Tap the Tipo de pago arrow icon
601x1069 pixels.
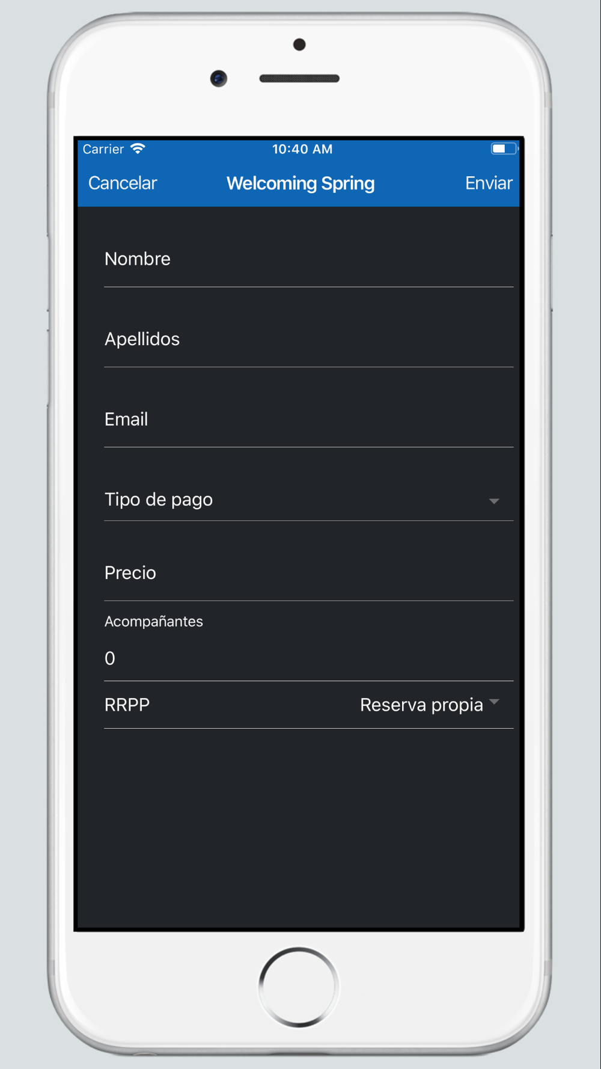(x=494, y=501)
